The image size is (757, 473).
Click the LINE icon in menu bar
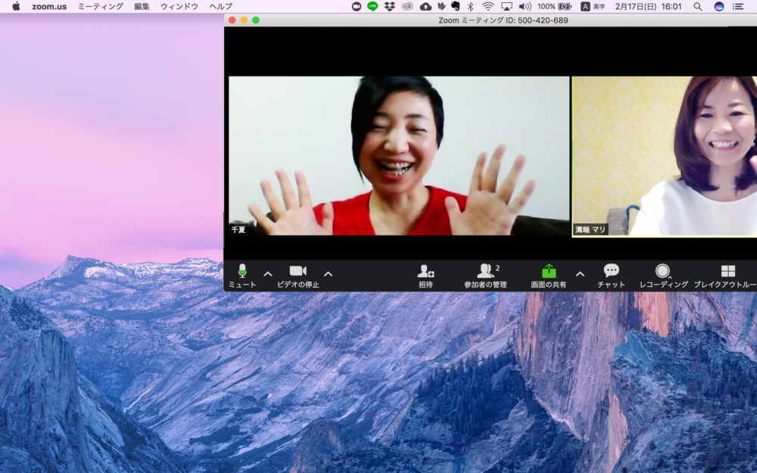pos(372,6)
